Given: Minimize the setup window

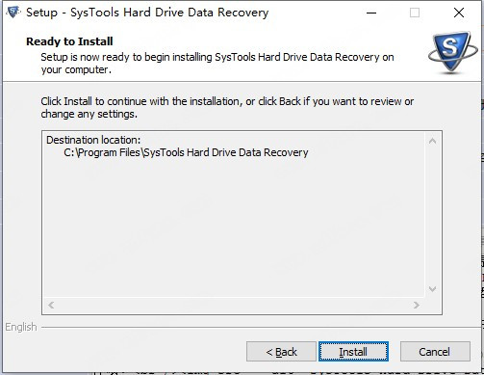Looking at the screenshot, I should (371, 13).
